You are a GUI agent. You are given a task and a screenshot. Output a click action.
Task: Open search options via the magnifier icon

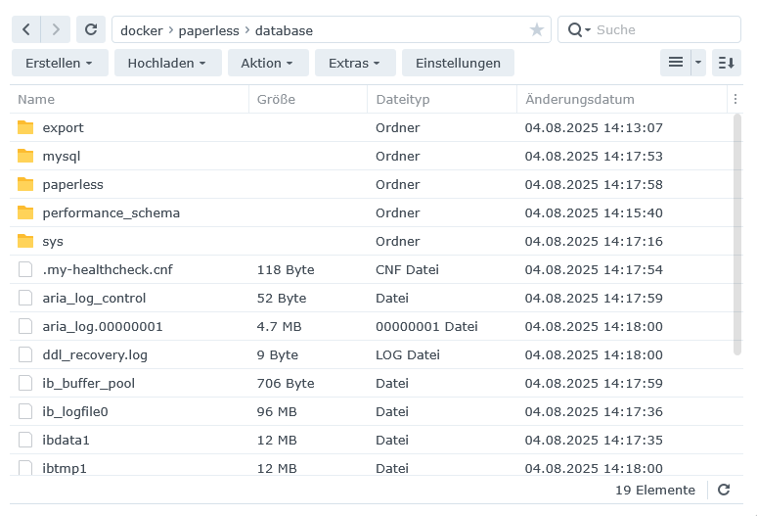579,30
